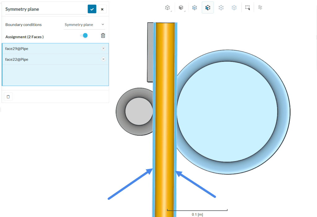The height and width of the screenshot is (217, 317).
Task: Switch to edge selection mode
Action: click(234, 8)
